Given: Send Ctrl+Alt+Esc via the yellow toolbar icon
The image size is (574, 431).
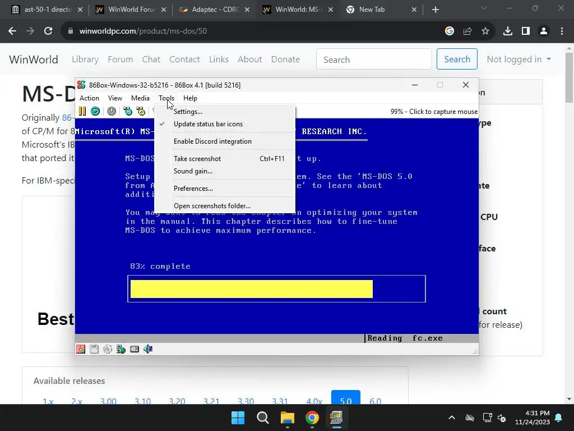Looking at the screenshot, I should click(141, 111).
